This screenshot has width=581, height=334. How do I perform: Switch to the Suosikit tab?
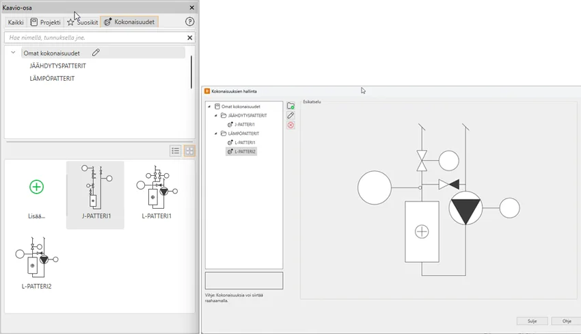click(82, 22)
